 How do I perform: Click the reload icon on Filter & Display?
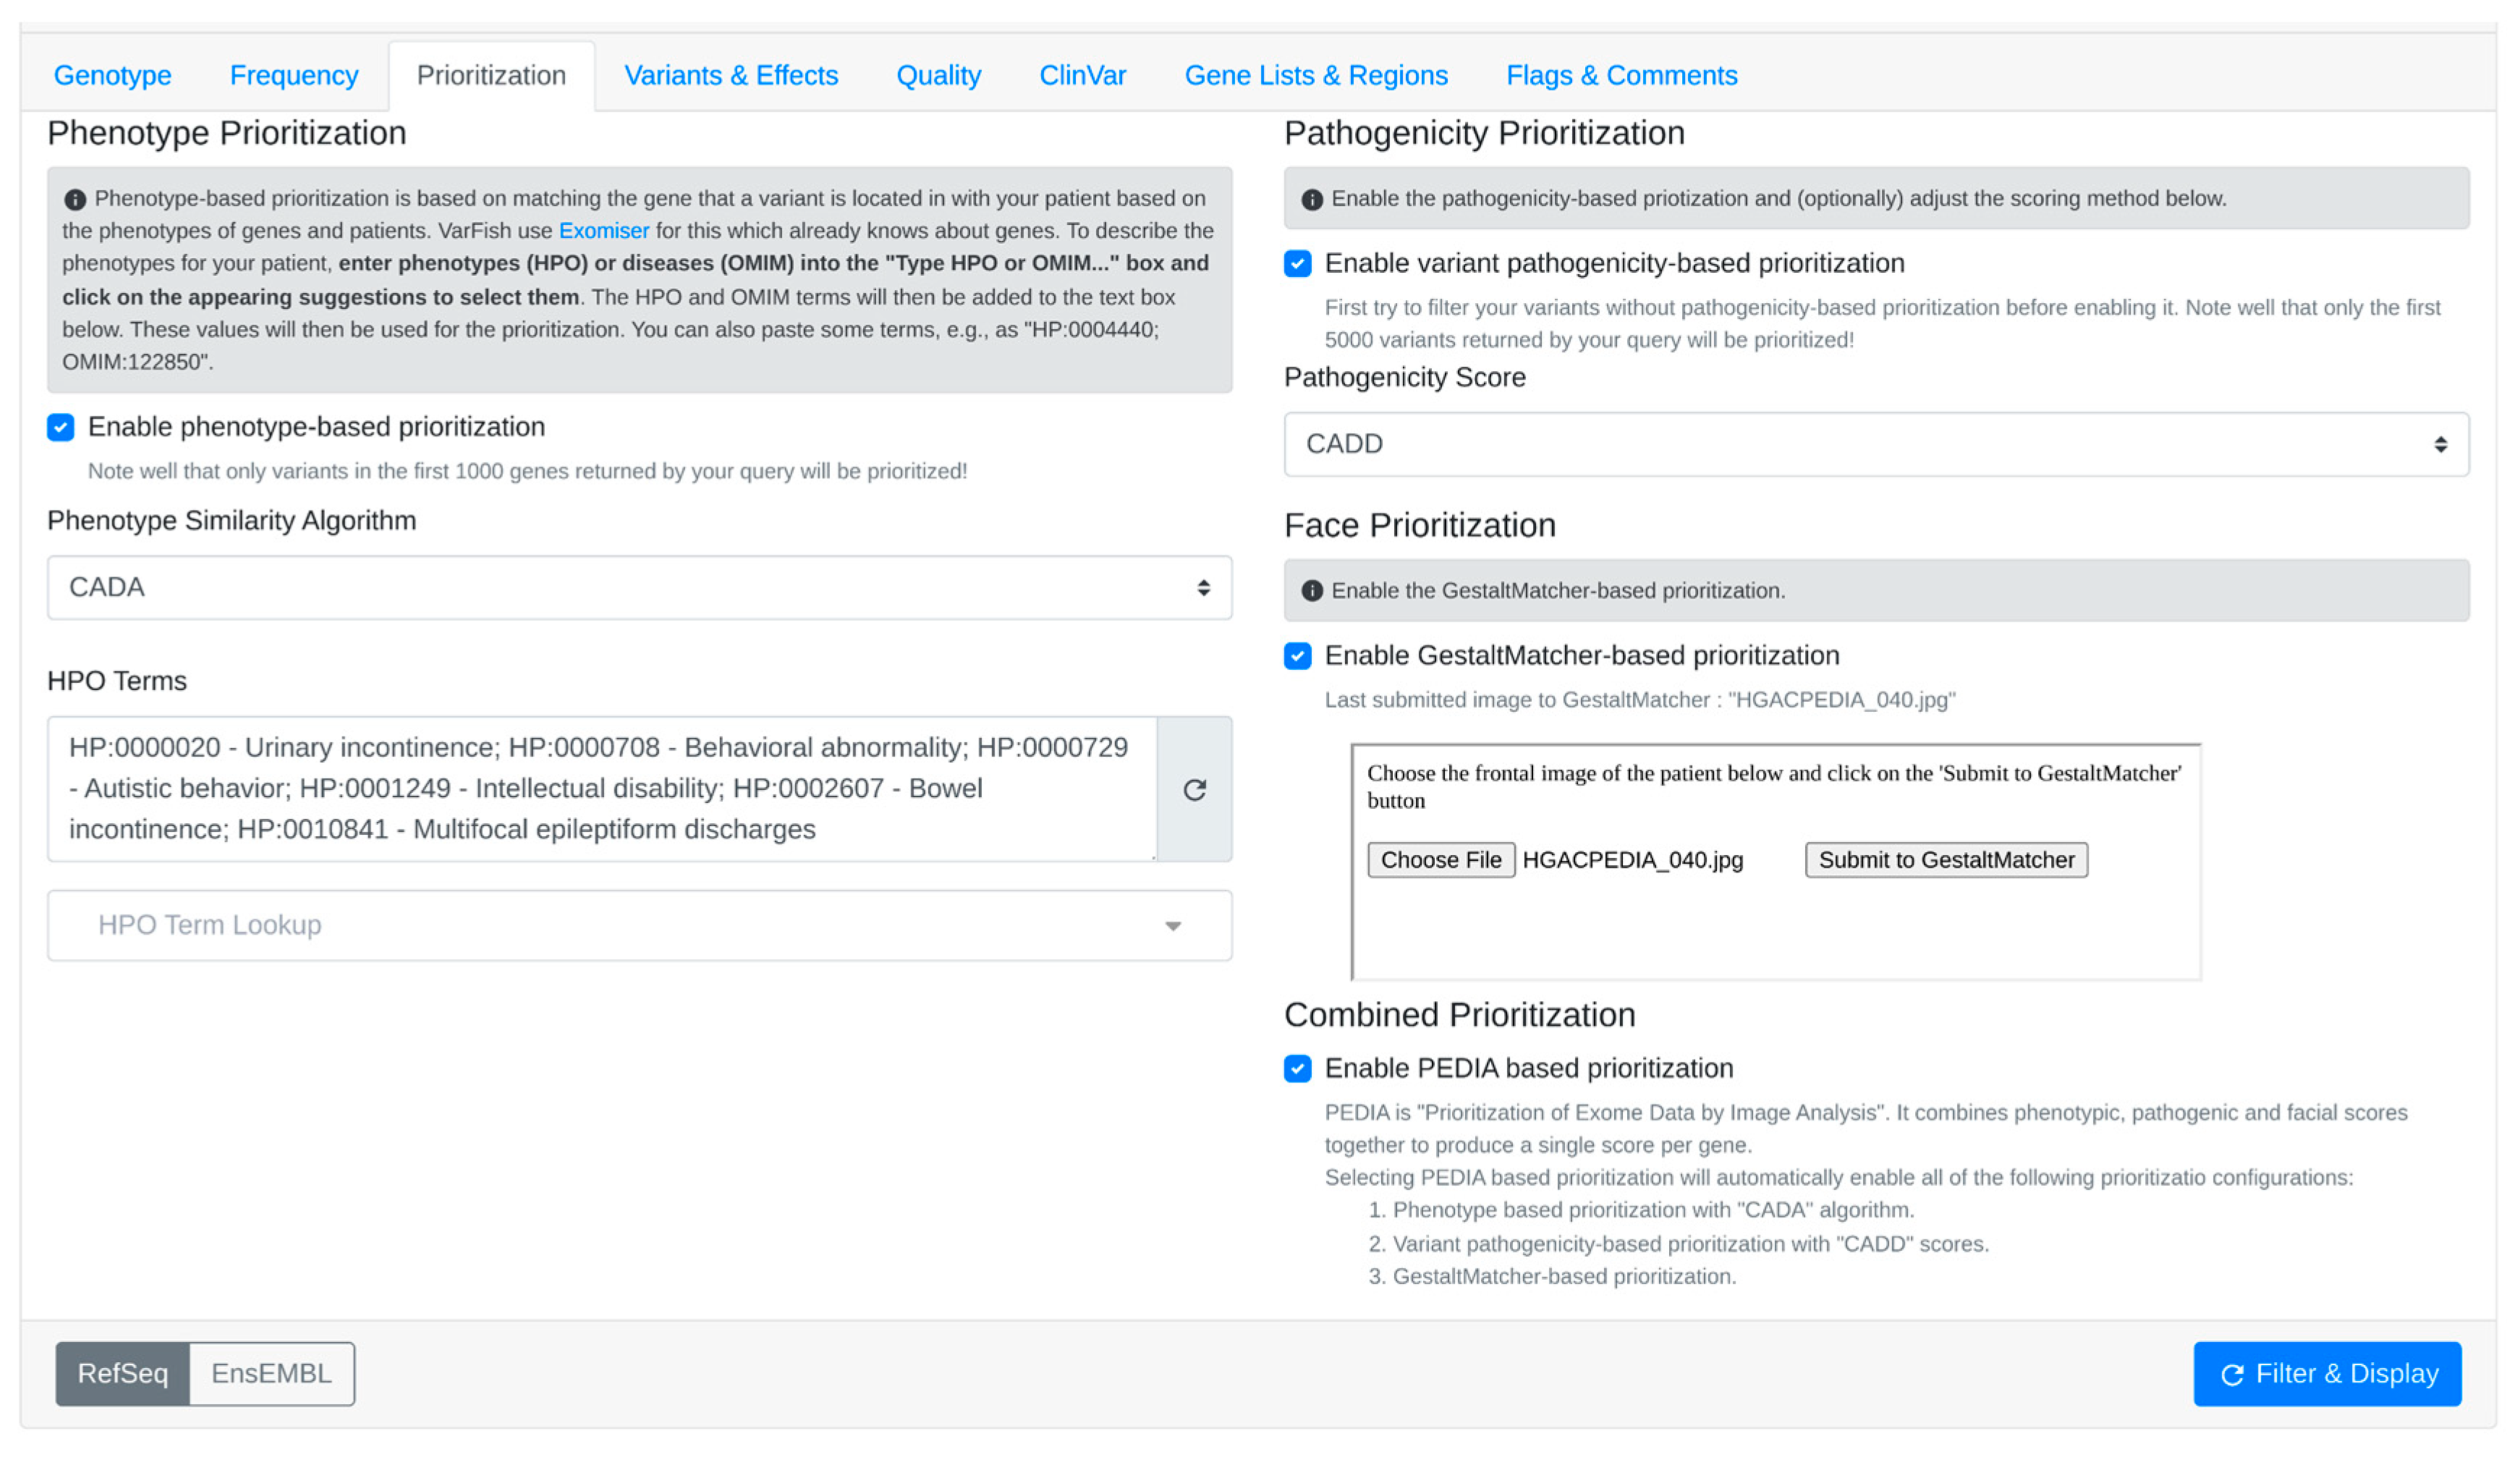pyautogui.click(x=2232, y=1374)
